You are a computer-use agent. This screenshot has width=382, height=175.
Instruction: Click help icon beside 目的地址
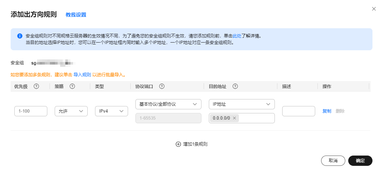235,86
